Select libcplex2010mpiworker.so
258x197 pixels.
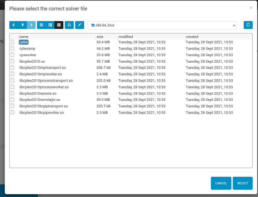click(x=41, y=74)
